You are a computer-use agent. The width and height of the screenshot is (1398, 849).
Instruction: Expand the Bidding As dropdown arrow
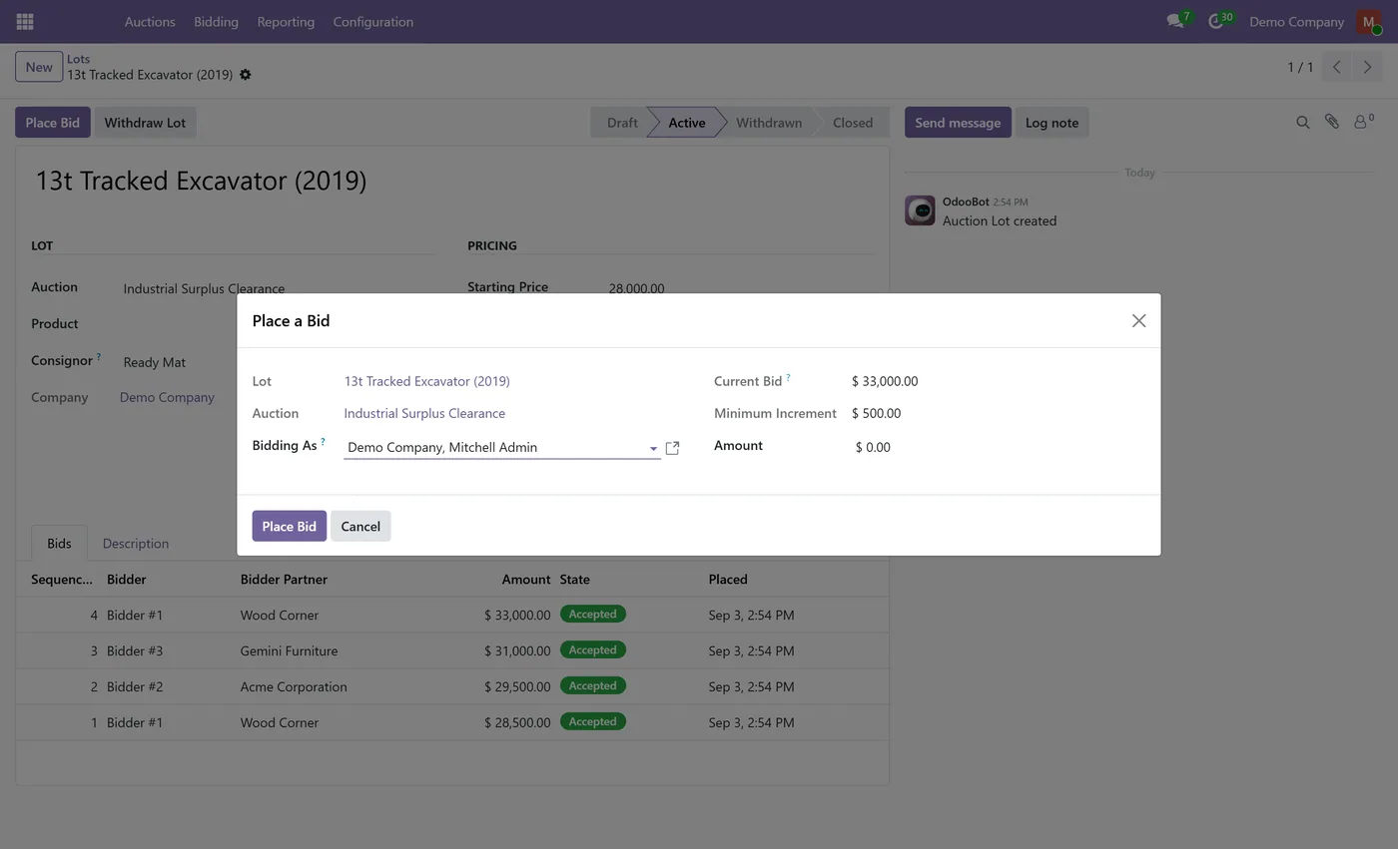click(x=653, y=448)
